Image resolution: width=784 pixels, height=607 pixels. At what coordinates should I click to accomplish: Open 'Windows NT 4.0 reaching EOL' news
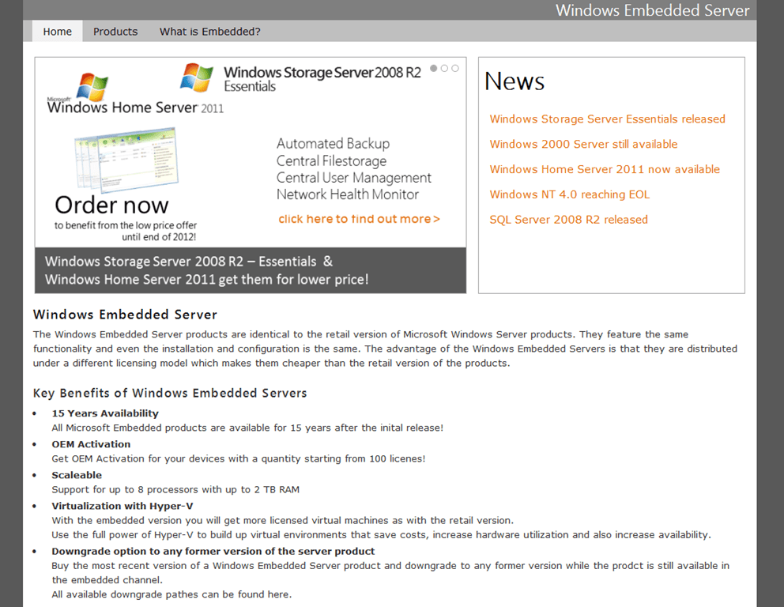click(x=570, y=194)
